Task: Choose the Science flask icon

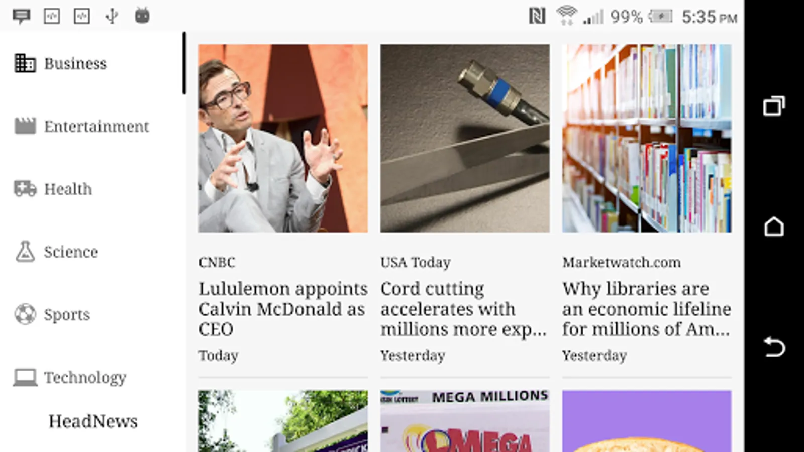Action: [x=25, y=251]
